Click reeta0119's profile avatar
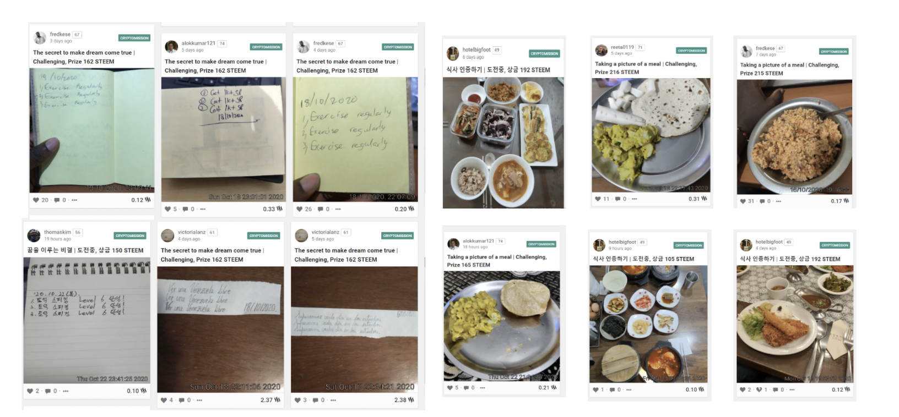Screen dimensions: 899x417 click(x=601, y=50)
